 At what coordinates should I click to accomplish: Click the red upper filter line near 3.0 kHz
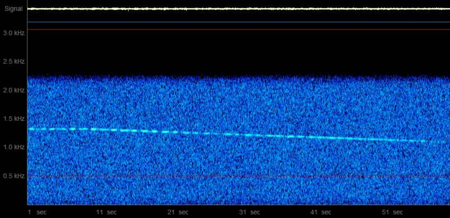pos(238,29)
